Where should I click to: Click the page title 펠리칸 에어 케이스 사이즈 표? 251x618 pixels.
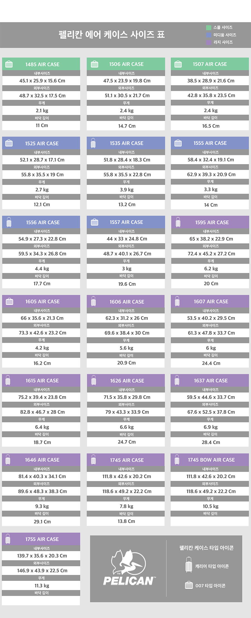[x=112, y=35]
